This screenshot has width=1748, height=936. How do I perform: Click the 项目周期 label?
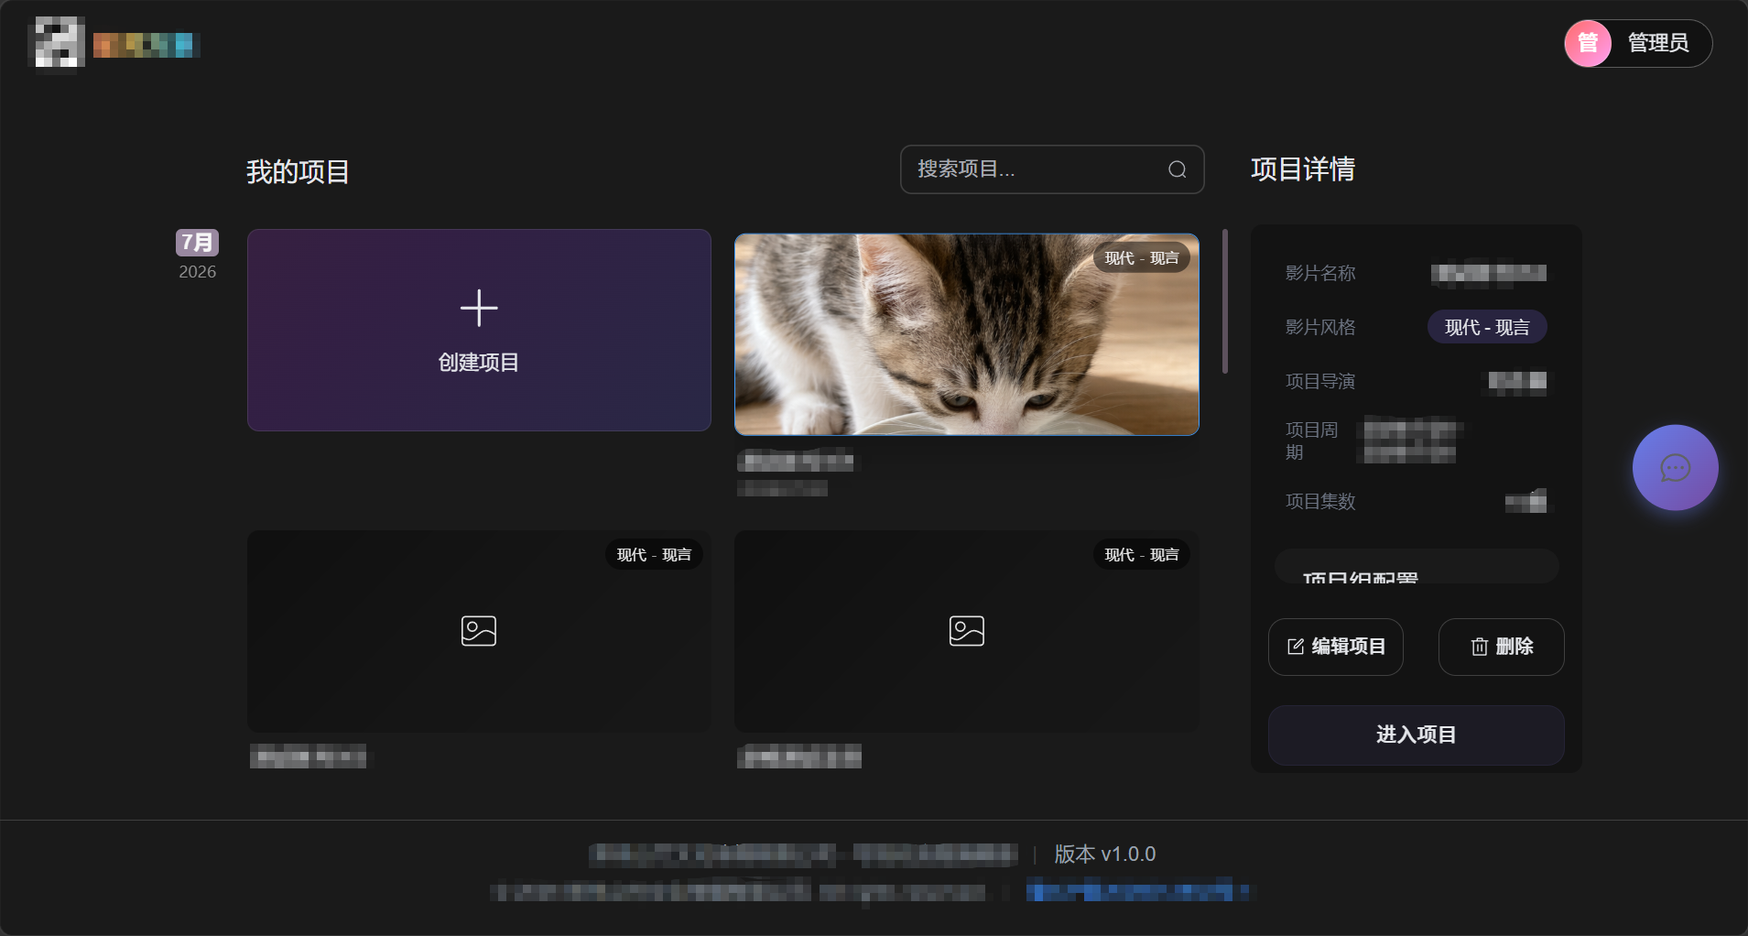(1311, 441)
